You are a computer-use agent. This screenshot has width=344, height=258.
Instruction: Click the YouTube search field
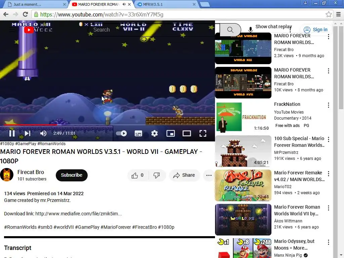pyautogui.click(x=154, y=30)
